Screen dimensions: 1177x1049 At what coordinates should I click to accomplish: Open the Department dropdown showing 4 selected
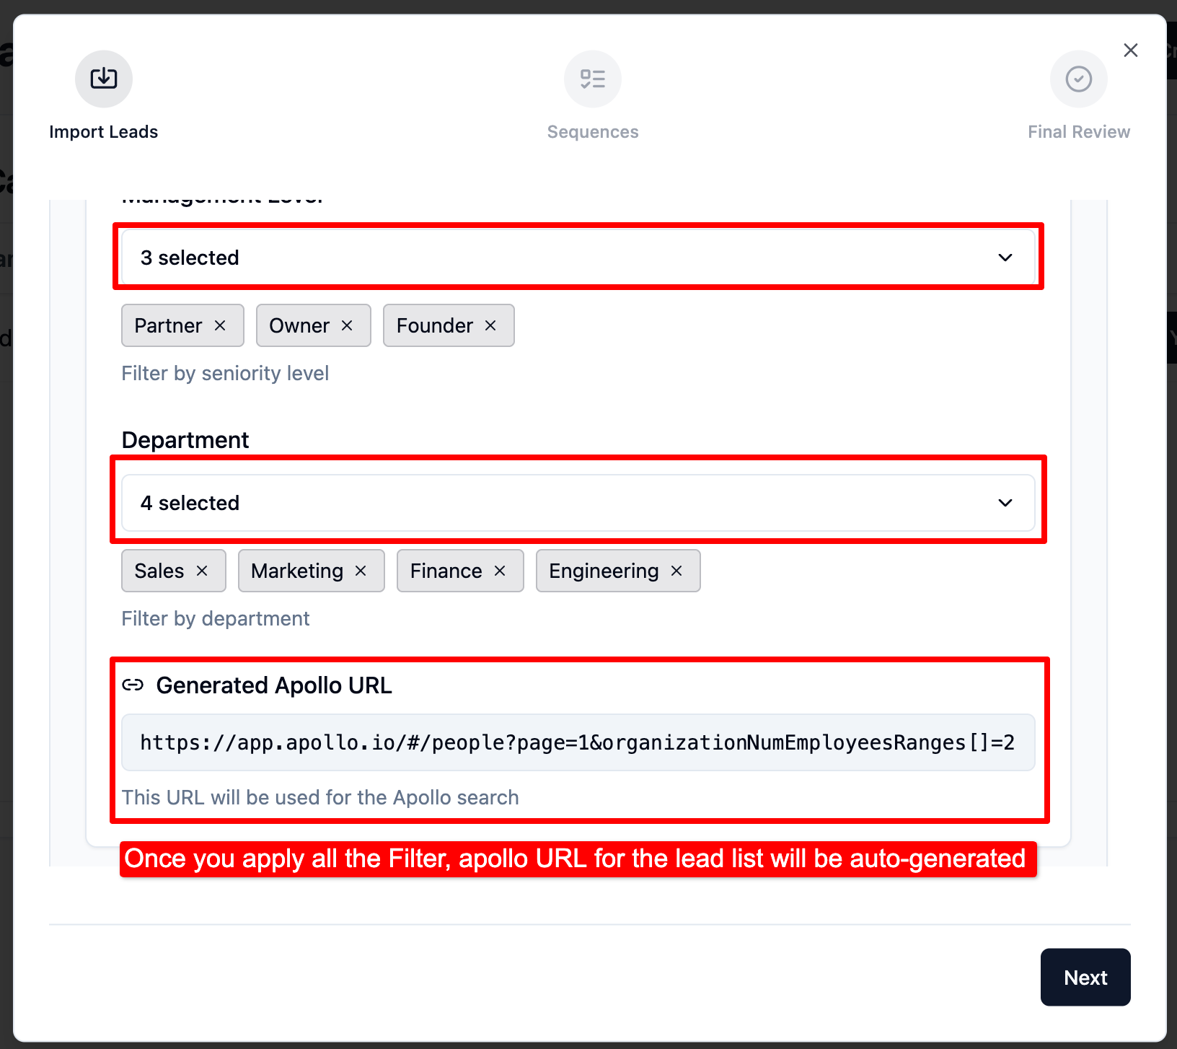[578, 503]
